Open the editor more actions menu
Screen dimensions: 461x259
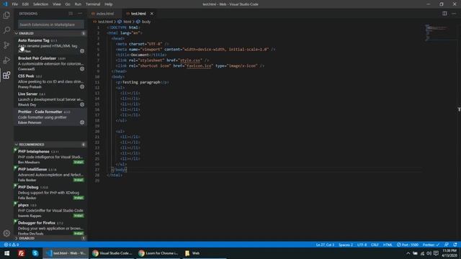click(x=454, y=14)
